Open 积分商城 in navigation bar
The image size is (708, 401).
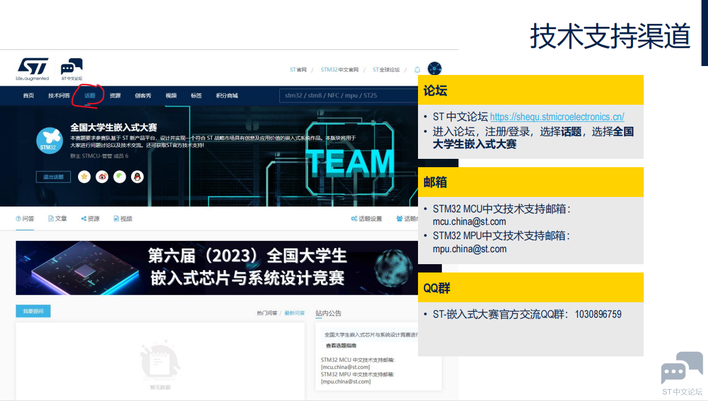tap(227, 96)
